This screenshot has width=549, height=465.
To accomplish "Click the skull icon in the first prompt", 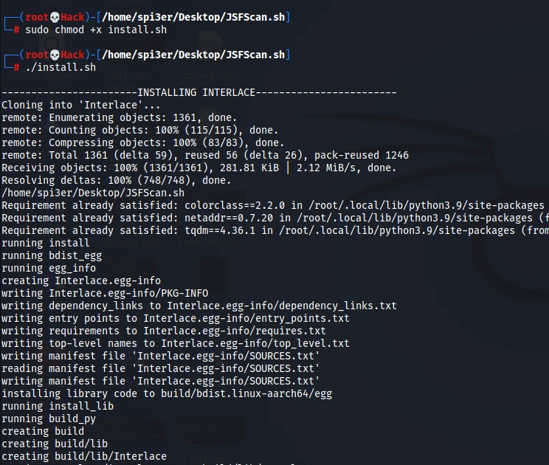I will (x=55, y=16).
